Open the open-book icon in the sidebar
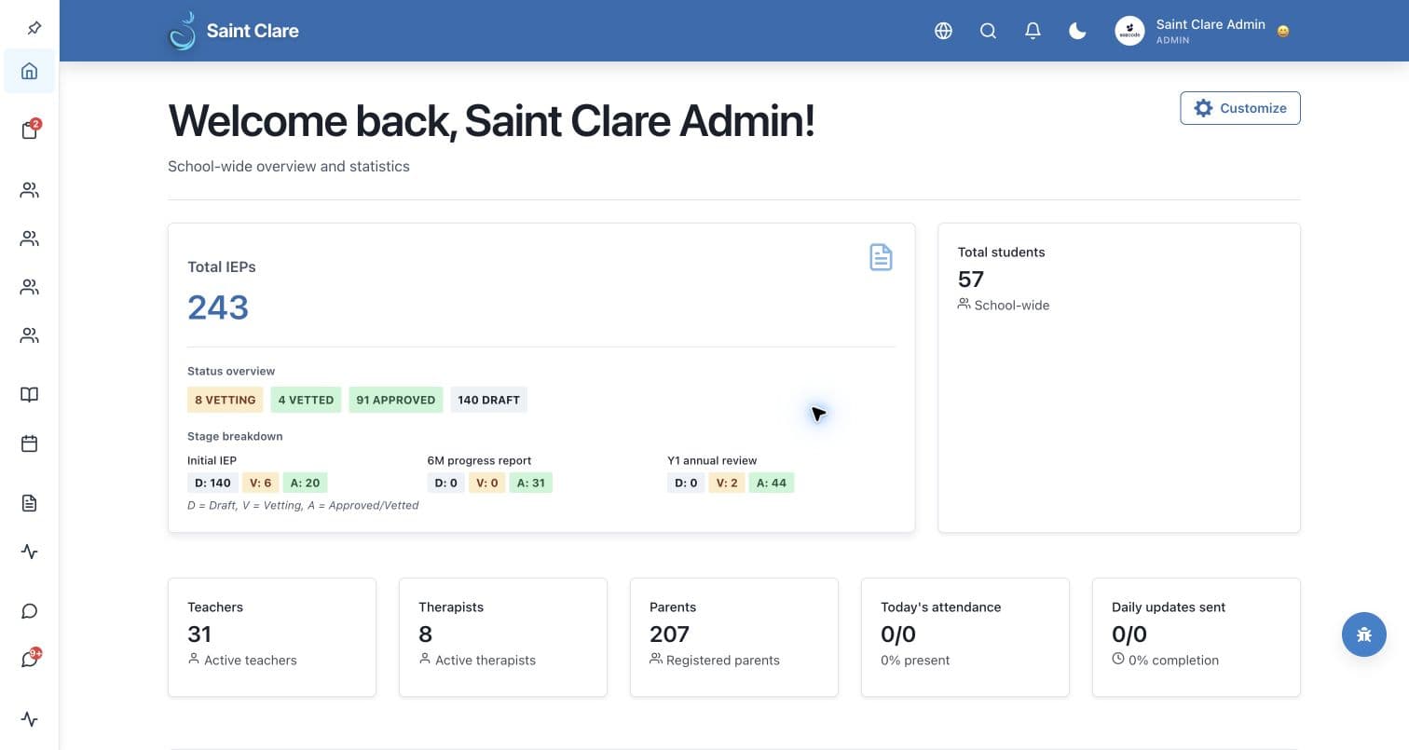This screenshot has width=1409, height=750. coord(29,394)
